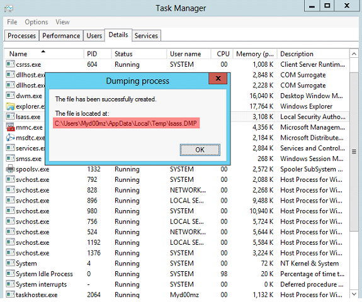Select the svchost.exe row with PID 1192

177,242
